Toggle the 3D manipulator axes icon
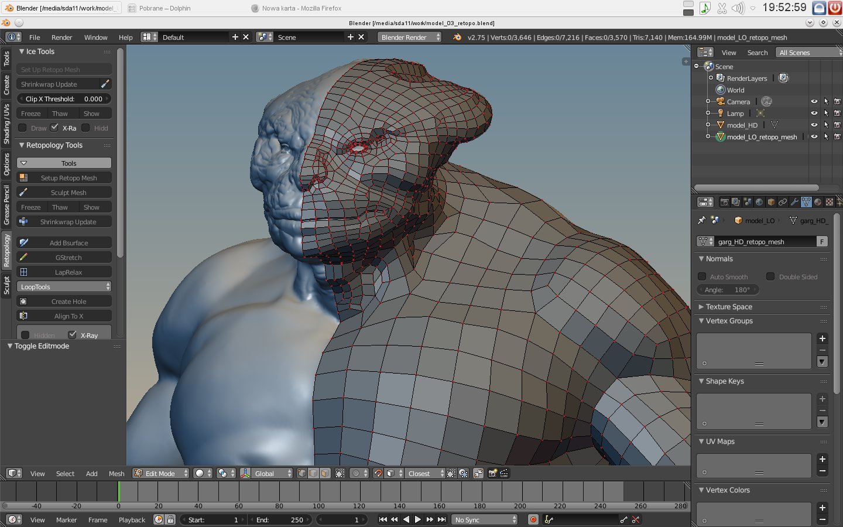Viewport: 843px width, 527px height. [245, 473]
